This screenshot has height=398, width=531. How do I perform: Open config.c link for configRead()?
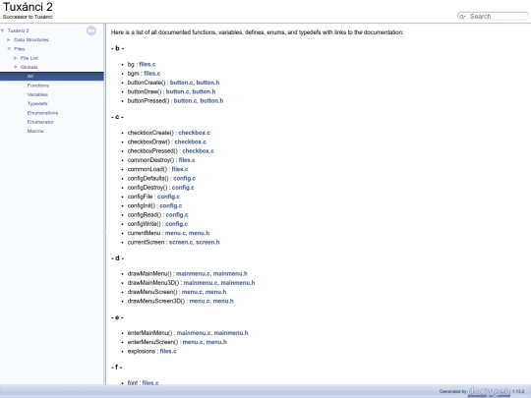tap(177, 215)
